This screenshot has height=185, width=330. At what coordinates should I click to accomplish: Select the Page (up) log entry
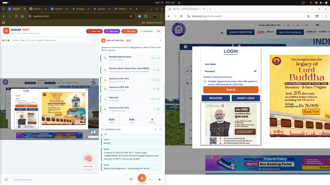point(131,99)
